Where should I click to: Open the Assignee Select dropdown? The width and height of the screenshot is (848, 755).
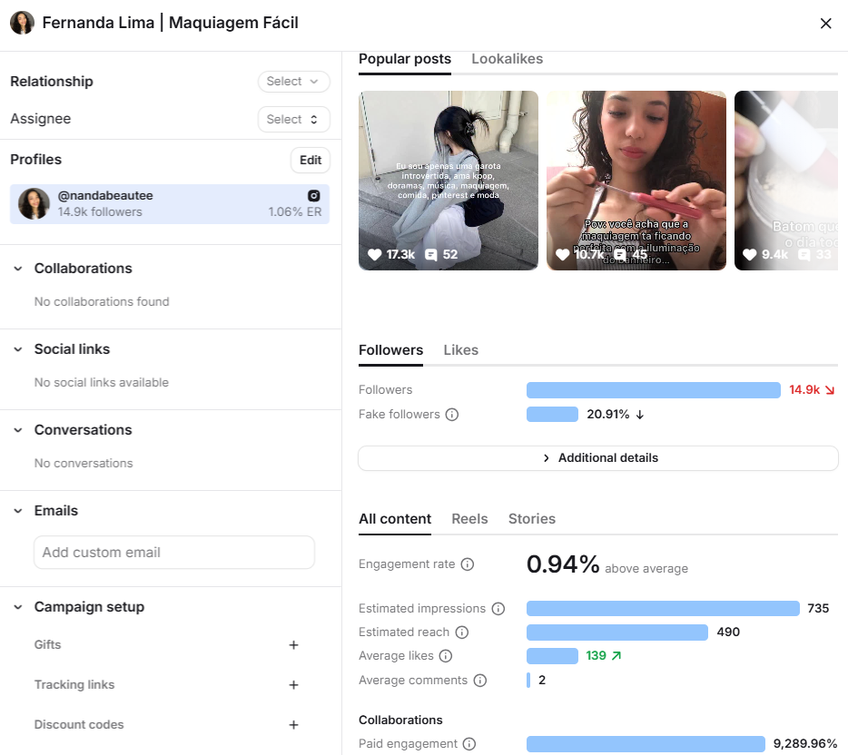click(x=293, y=119)
